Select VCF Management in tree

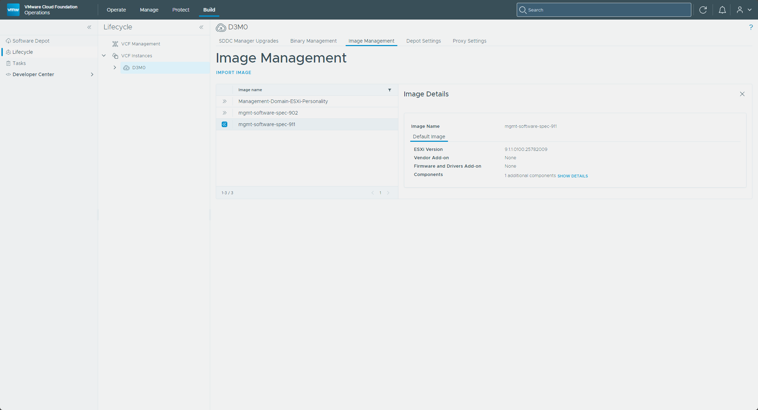pyautogui.click(x=140, y=44)
